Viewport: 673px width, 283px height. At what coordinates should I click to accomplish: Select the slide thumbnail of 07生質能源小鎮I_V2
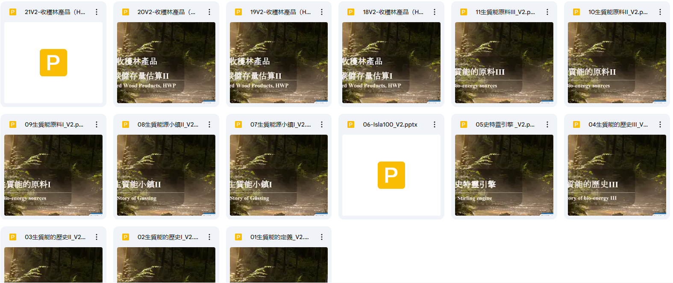(279, 175)
